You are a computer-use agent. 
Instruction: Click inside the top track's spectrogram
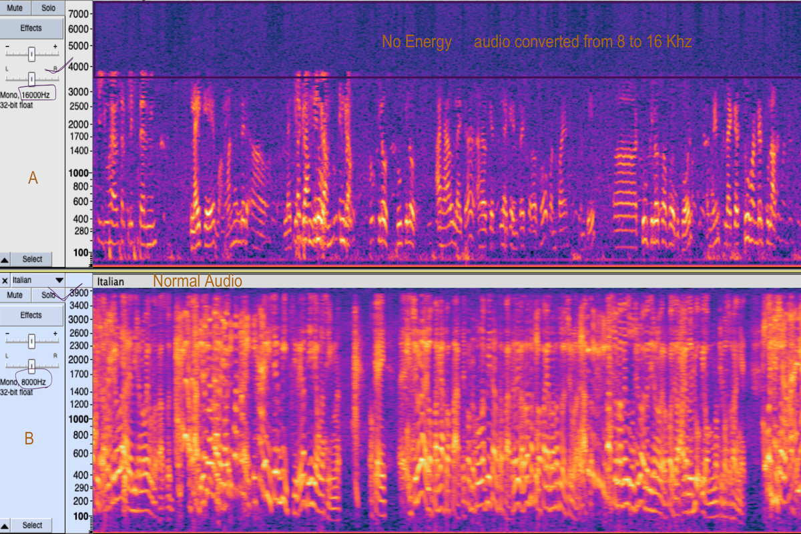447,132
